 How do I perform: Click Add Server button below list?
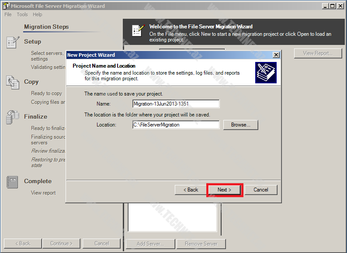(x=150, y=243)
